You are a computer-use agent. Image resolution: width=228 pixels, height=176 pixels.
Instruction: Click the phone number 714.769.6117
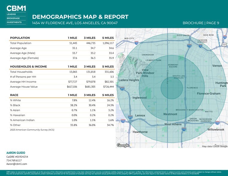(14, 160)
